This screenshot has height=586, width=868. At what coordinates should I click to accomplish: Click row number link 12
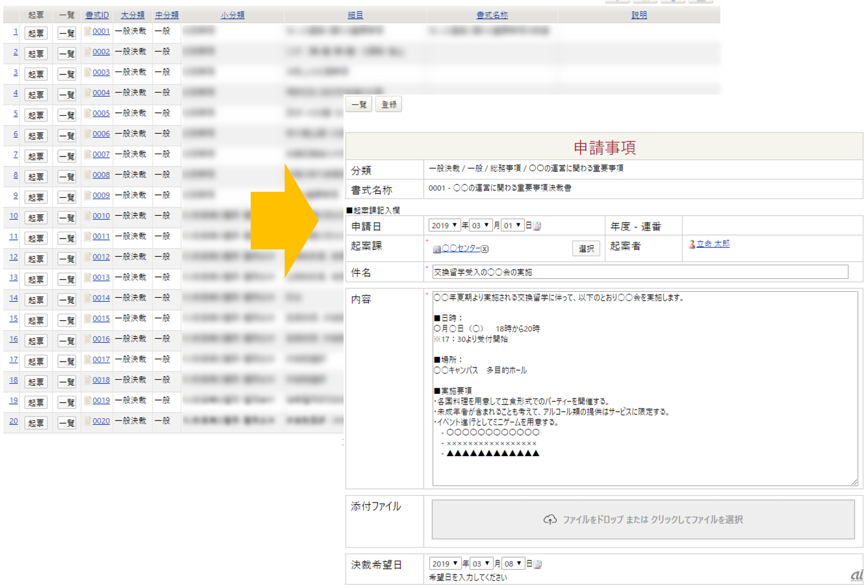[x=14, y=257]
